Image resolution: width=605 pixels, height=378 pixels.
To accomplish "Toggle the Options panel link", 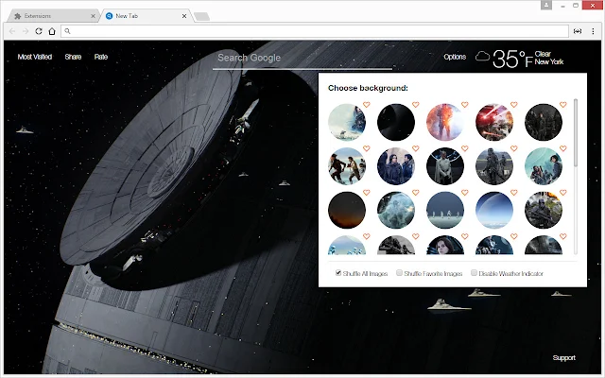I will click(x=455, y=57).
